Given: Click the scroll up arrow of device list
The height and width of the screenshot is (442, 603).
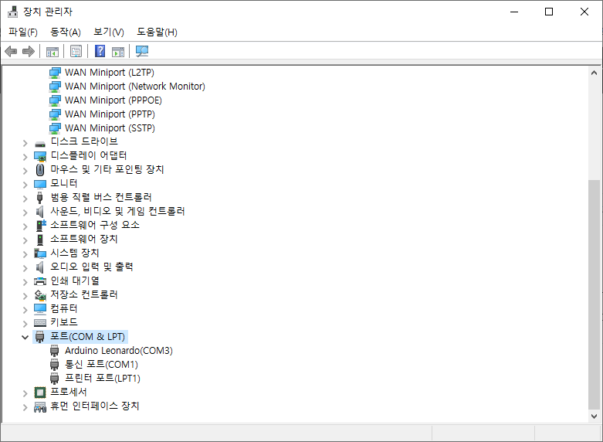Looking at the screenshot, I should (x=594, y=73).
